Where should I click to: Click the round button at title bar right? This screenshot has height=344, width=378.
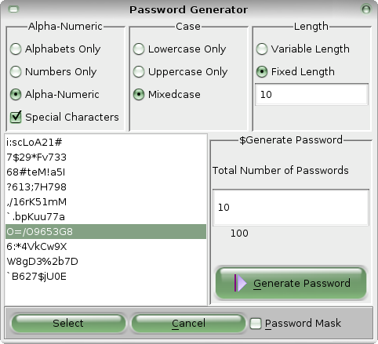tap(366, 9)
